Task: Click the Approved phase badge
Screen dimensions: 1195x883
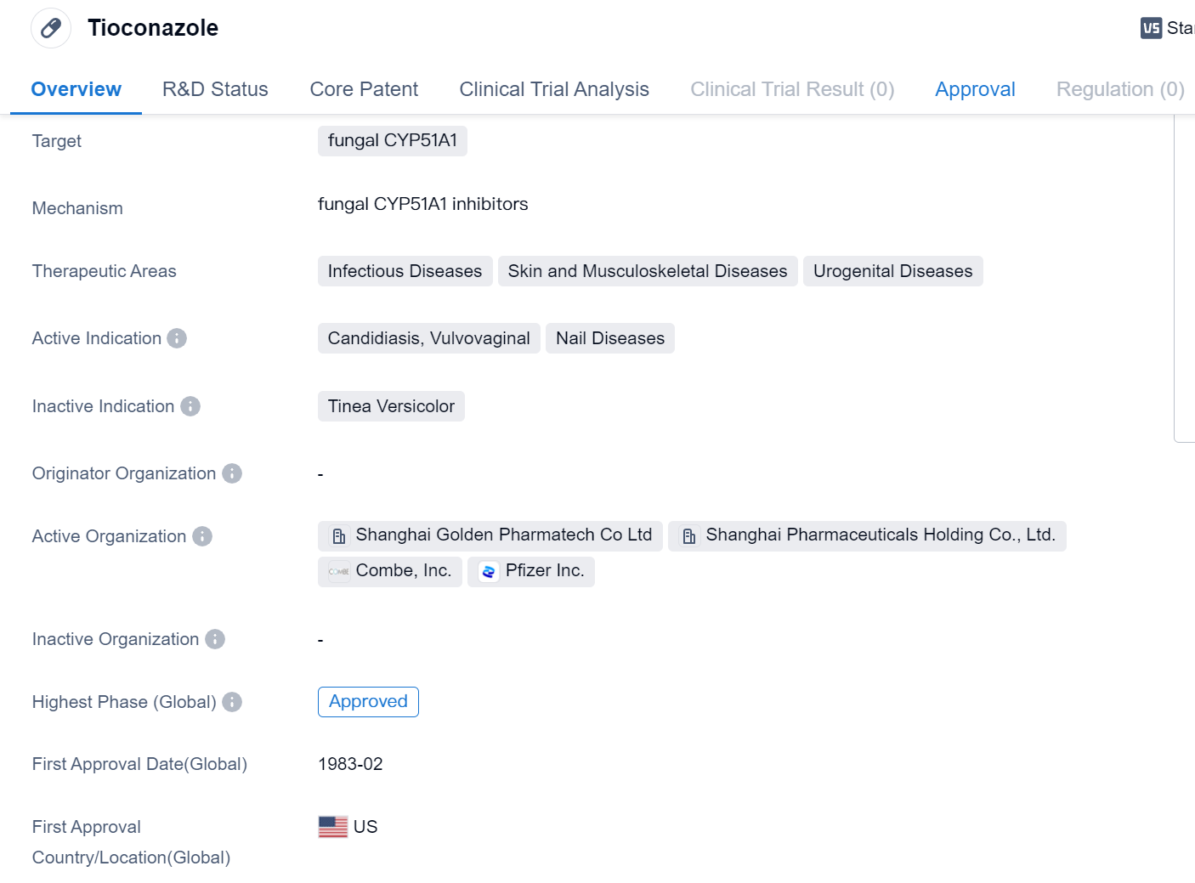Action: tap(368, 701)
